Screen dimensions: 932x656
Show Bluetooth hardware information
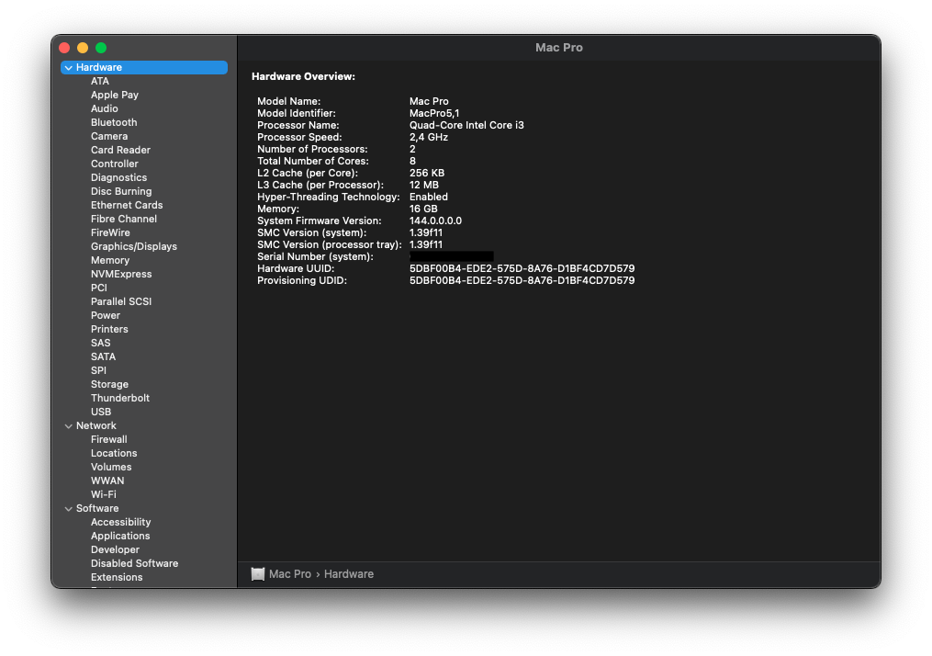point(114,122)
